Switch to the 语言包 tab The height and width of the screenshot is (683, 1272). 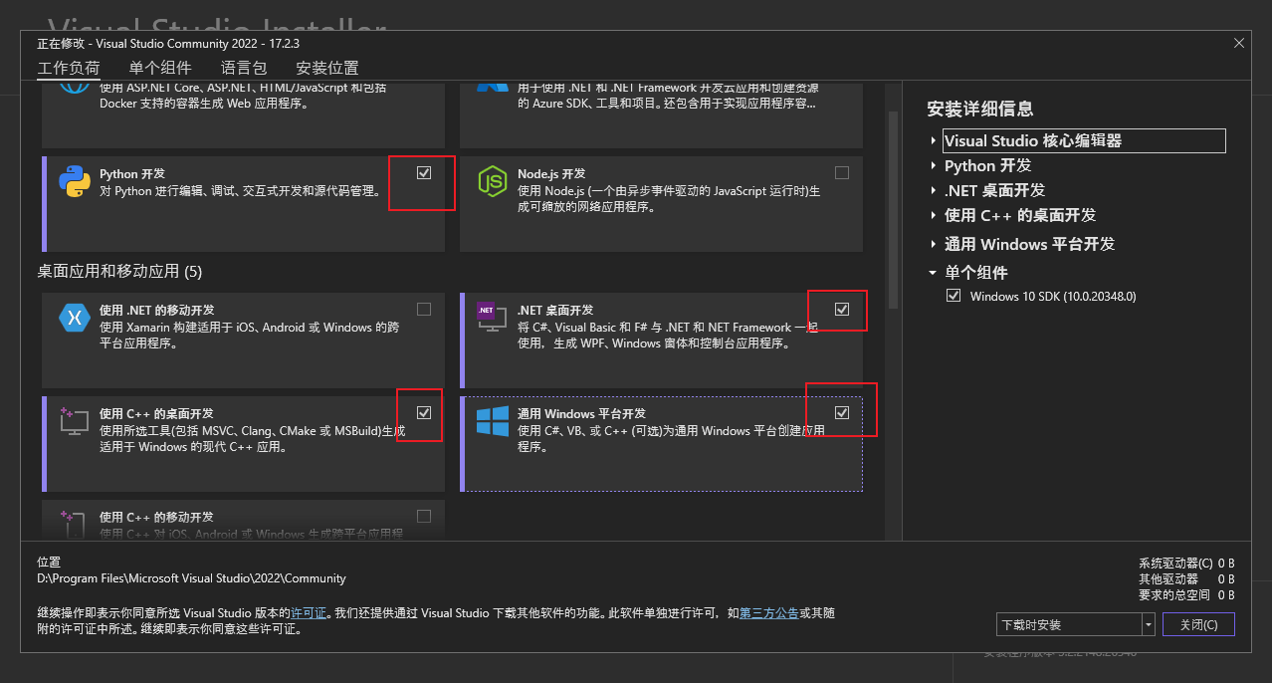click(244, 68)
